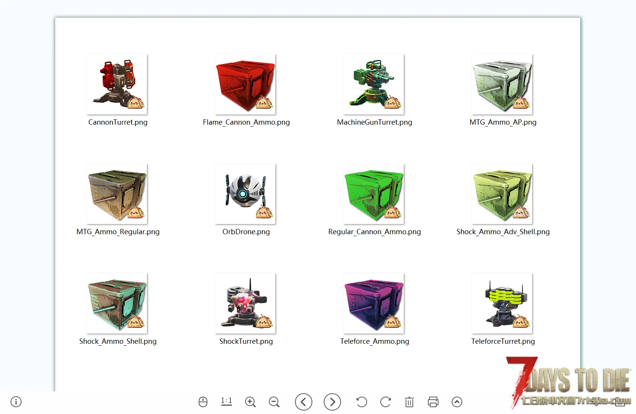Click the Shock_Ammo_Shell.png file name
Screen dimensions: 636x414
[118, 341]
